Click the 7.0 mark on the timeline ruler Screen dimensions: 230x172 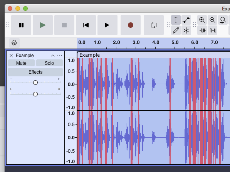pos(214,42)
